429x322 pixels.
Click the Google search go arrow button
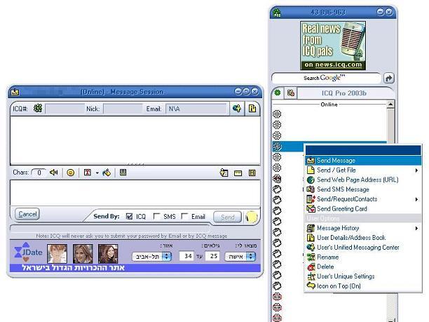coord(388,79)
